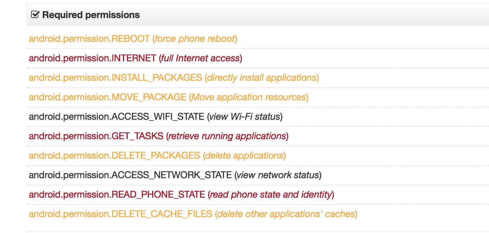Select android.permission.ACCESS_NETWORK_STATE text
The width and height of the screenshot is (489, 233).
pos(130,175)
